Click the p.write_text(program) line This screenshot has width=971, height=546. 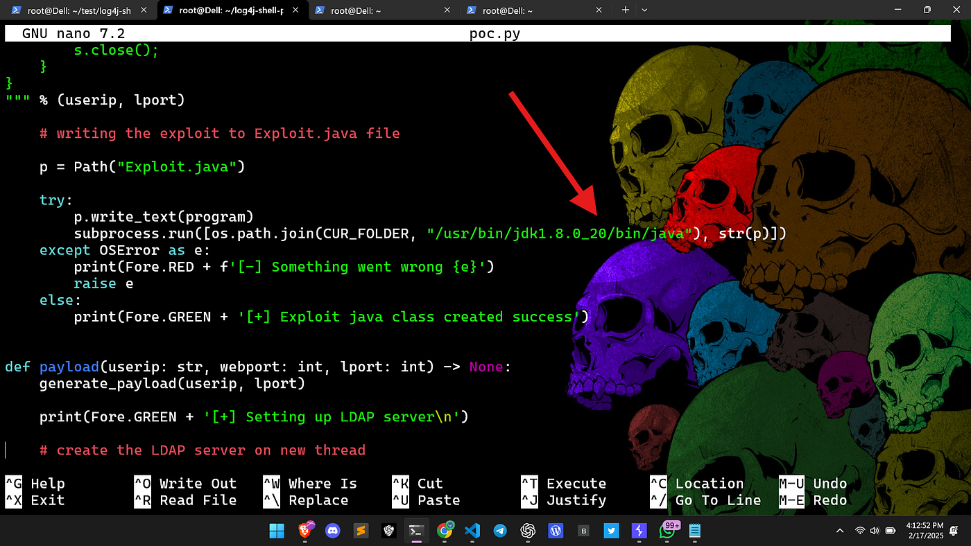[x=164, y=217]
